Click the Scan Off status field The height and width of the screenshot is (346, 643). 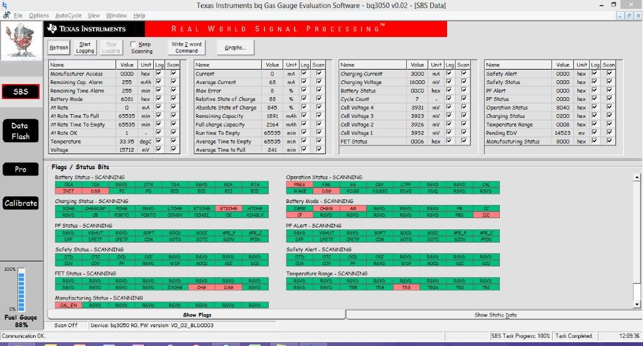(x=66, y=325)
